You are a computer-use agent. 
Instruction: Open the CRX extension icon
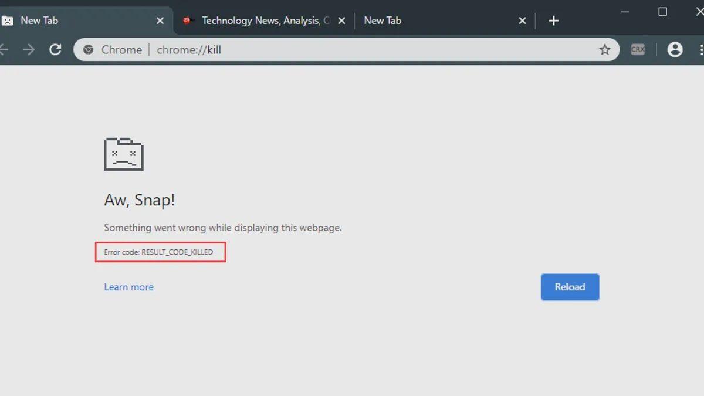coord(638,50)
